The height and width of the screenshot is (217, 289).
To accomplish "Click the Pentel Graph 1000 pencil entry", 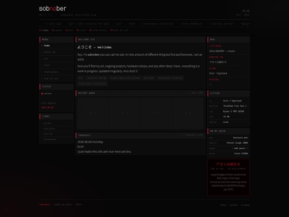I will click(237, 143).
